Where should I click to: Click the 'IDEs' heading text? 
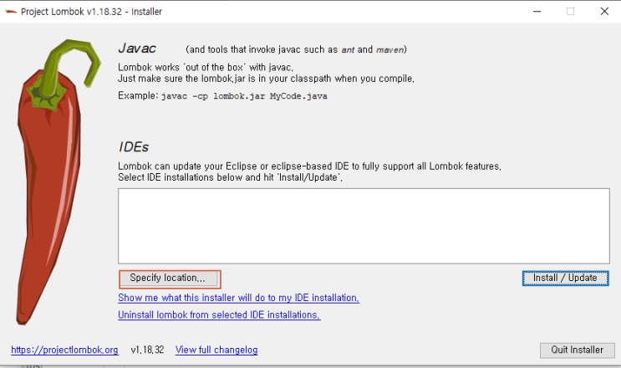[134, 147]
